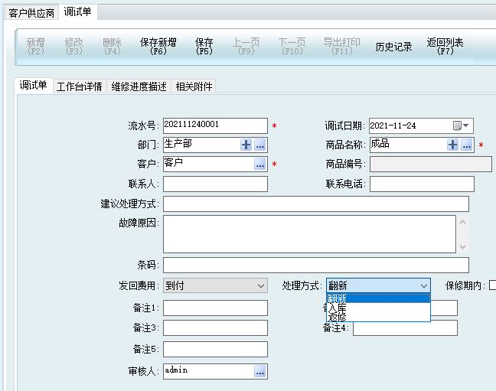Open the 相关附件 tab
This screenshot has width=496, height=391.
coord(194,86)
